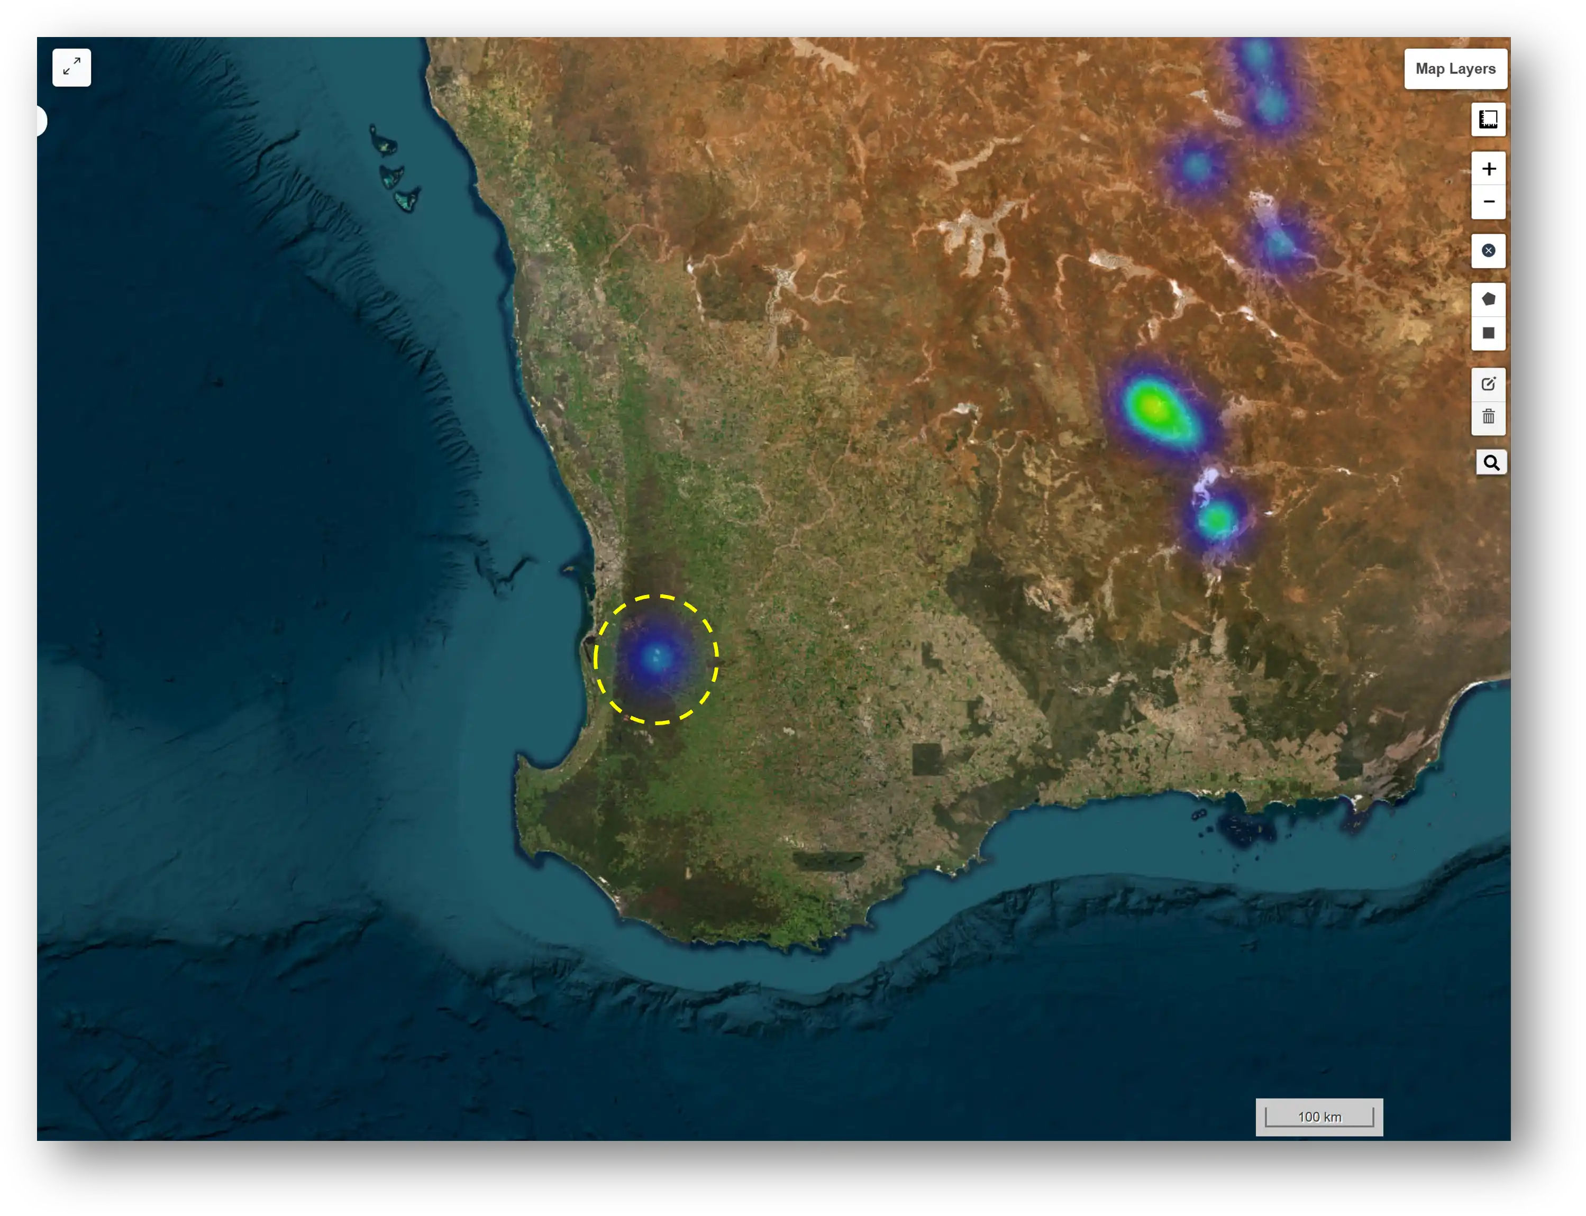Zoom out of the map
The height and width of the screenshot is (1216, 1586).
coord(1488,202)
